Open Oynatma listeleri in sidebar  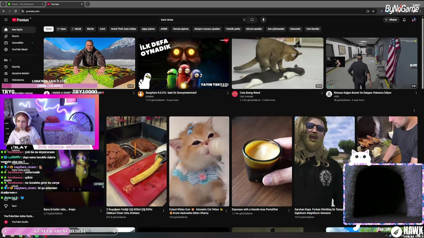tap(19, 73)
